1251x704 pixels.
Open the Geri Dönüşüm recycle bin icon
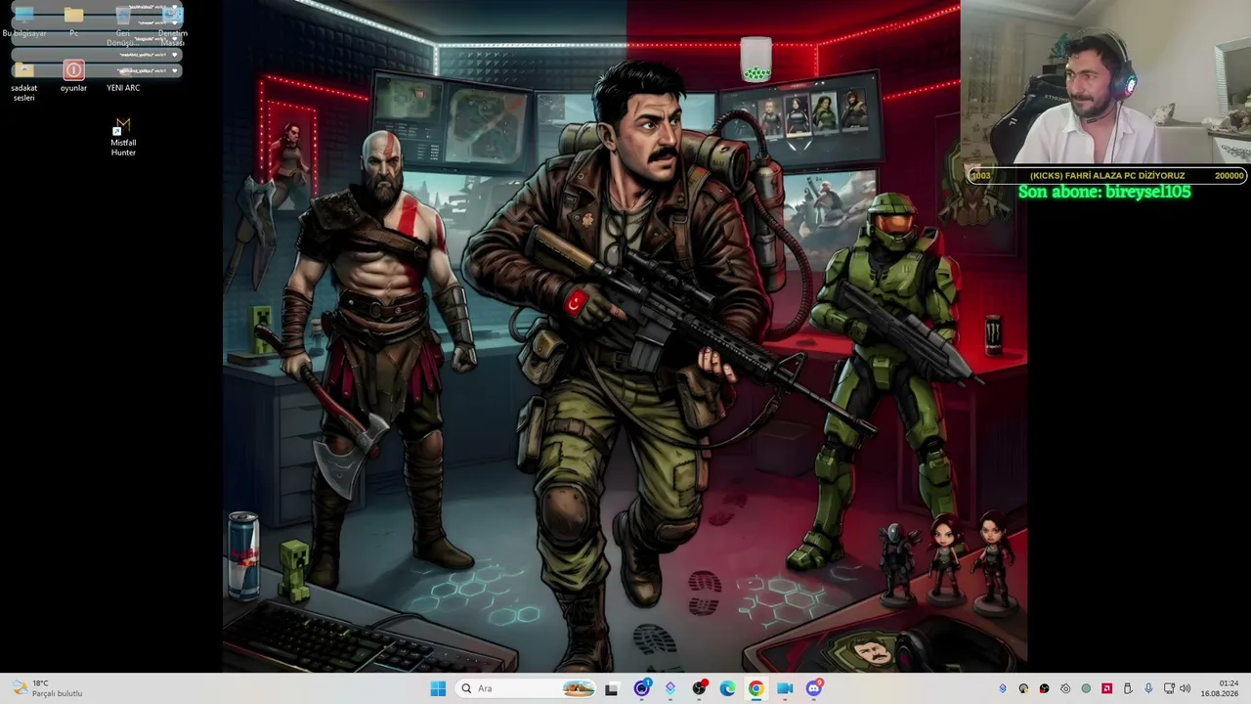(x=122, y=26)
